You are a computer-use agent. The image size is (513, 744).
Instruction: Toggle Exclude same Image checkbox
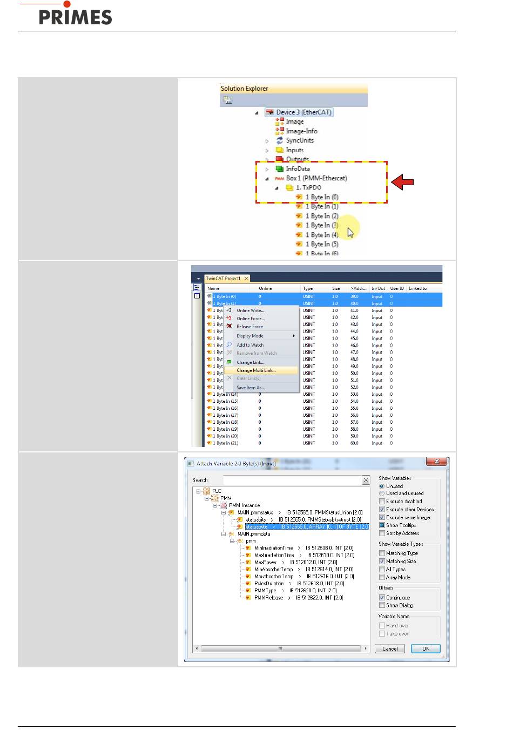[382, 517]
